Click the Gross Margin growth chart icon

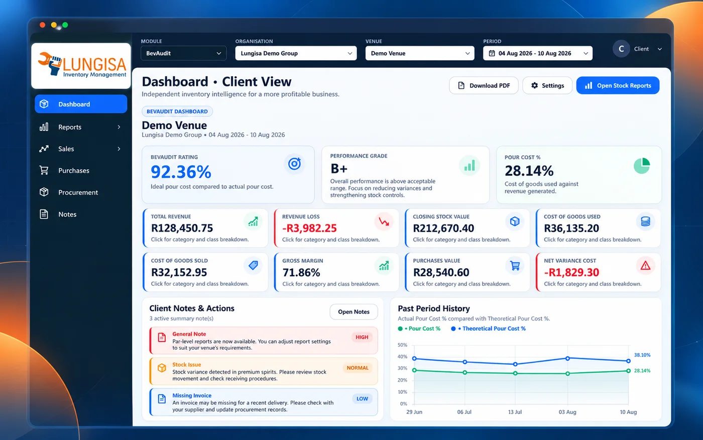pyautogui.click(x=384, y=265)
